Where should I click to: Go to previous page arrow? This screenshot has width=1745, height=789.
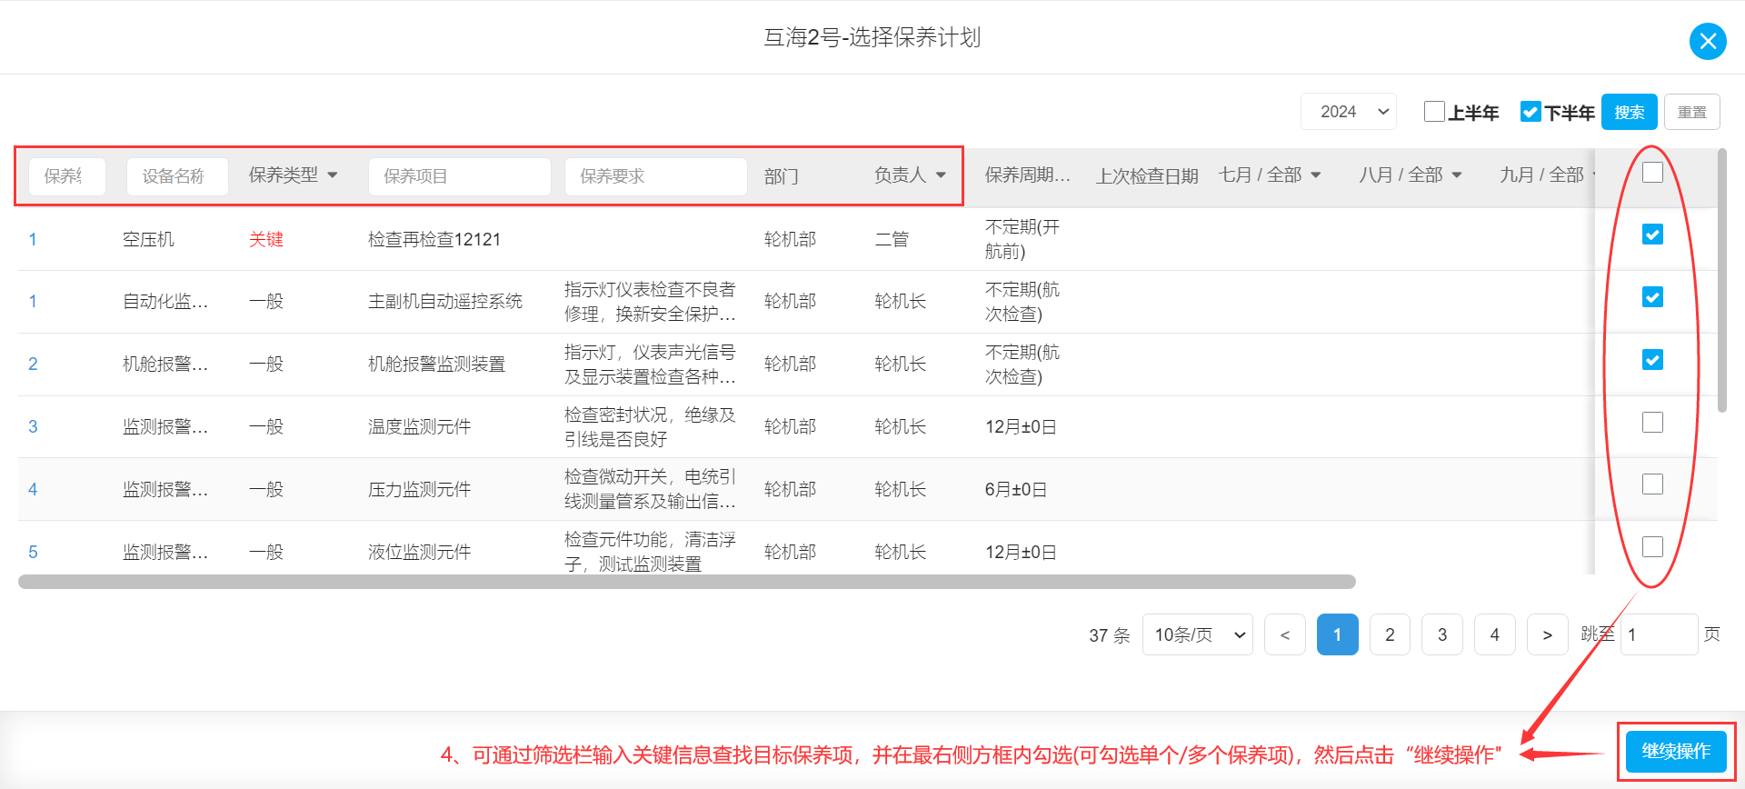coord(1284,634)
